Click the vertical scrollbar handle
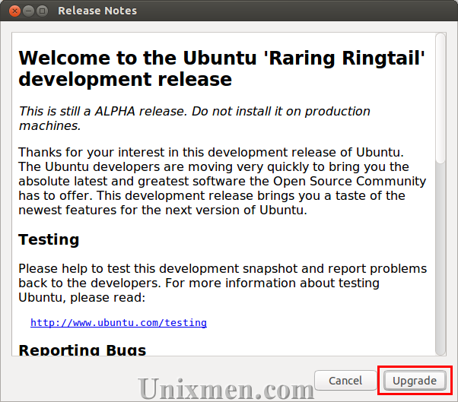 tap(441, 98)
